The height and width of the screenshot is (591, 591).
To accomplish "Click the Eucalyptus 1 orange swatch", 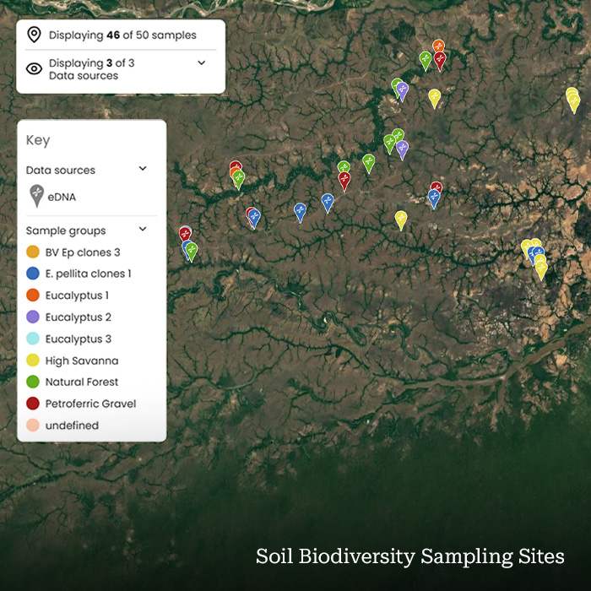I will coord(33,295).
